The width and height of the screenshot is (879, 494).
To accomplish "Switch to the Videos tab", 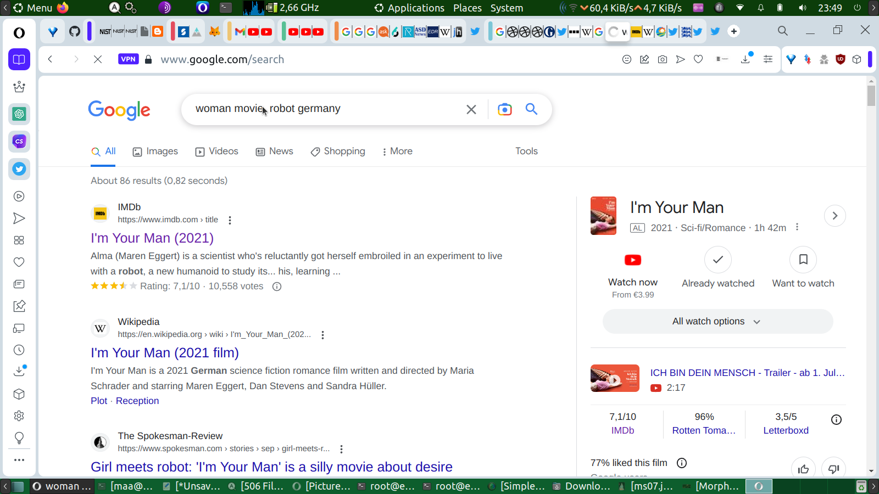I will [x=217, y=151].
